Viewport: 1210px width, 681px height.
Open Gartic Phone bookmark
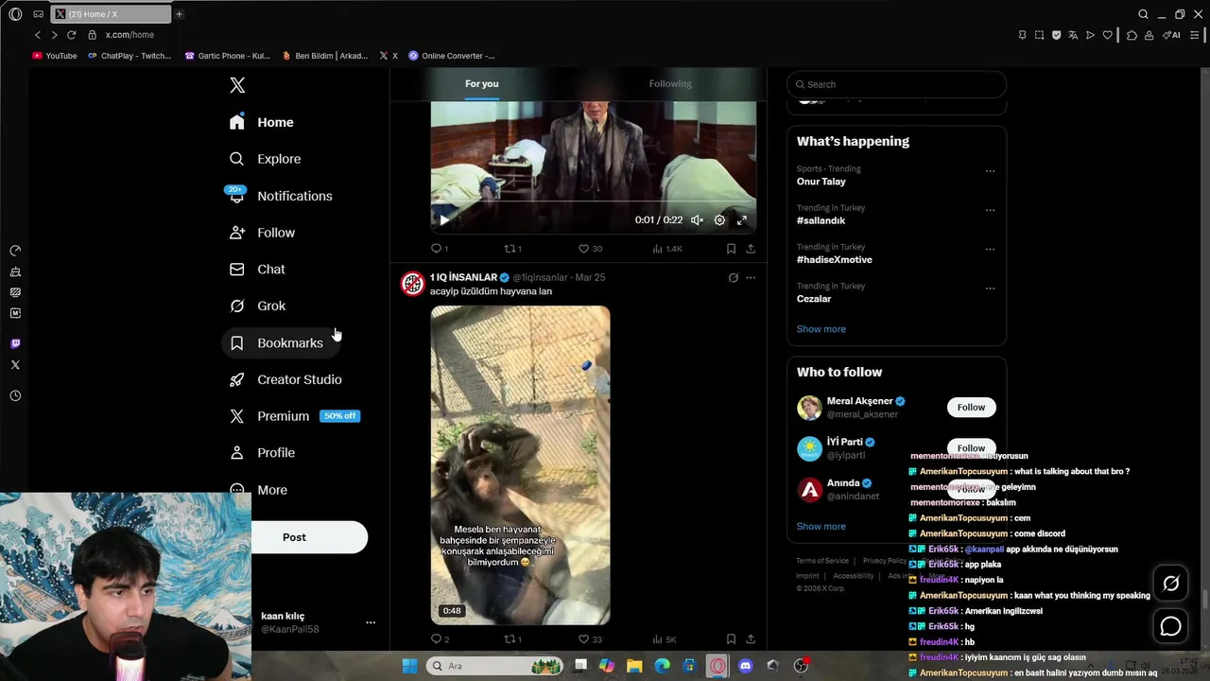[228, 56]
